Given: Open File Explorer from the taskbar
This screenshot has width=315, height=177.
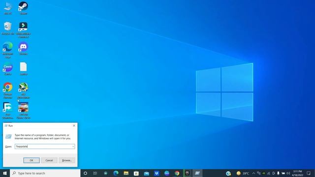Looking at the screenshot, I should pyautogui.click(x=126, y=173).
